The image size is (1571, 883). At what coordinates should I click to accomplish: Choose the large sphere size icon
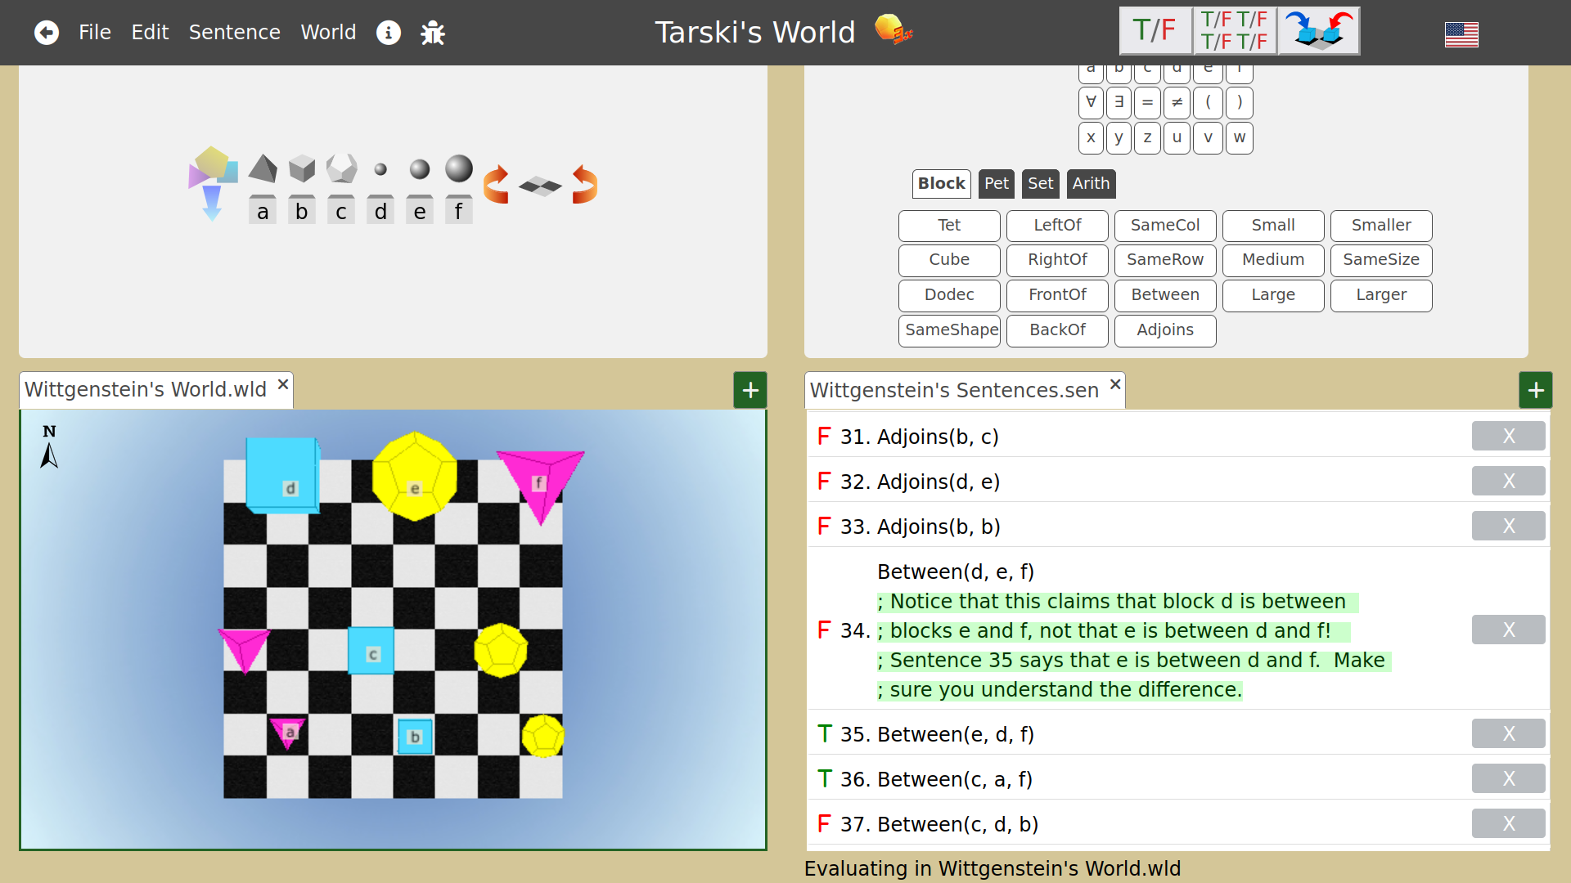(x=458, y=168)
